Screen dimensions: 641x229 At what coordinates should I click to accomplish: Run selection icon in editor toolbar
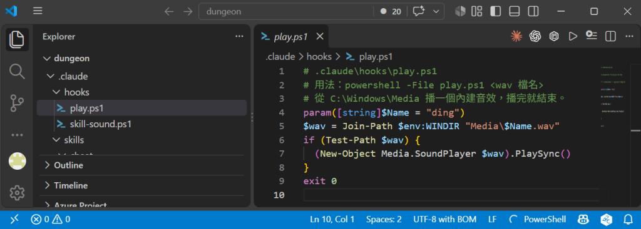pos(592,36)
